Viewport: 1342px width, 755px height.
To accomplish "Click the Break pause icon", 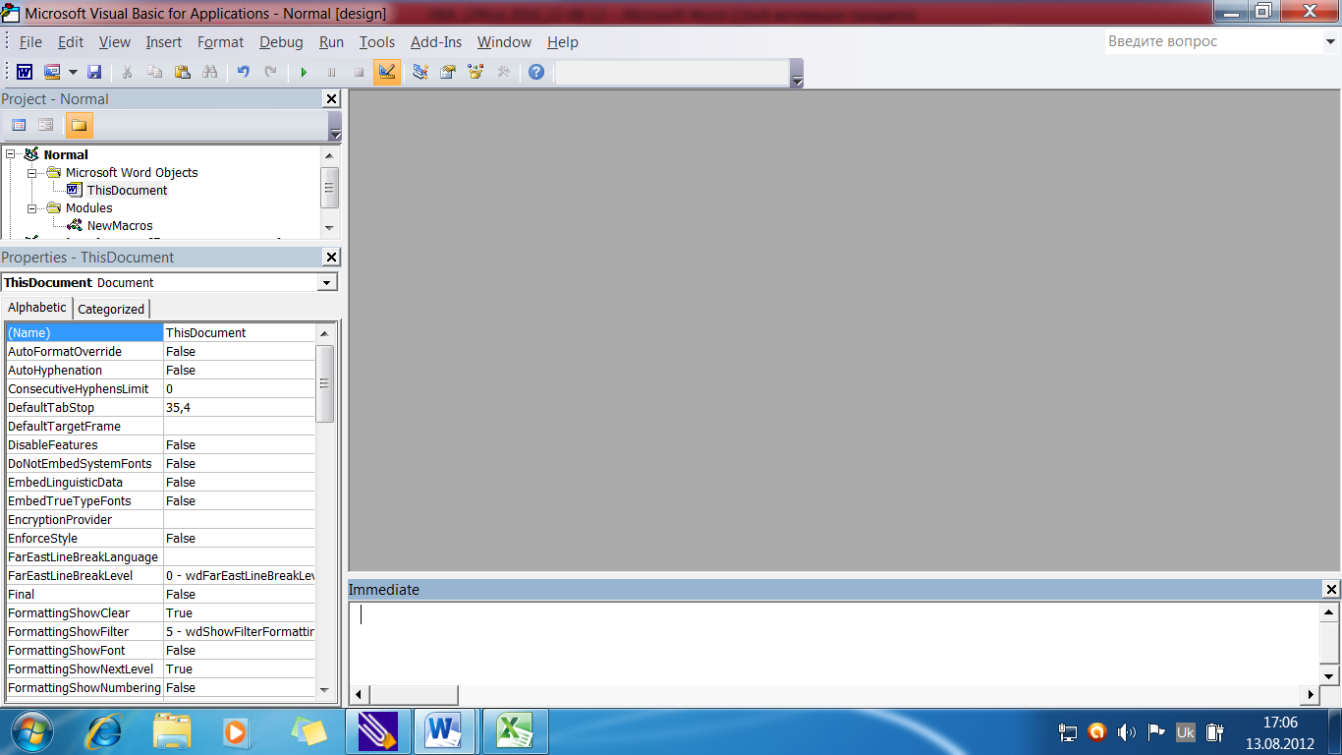I will click(331, 72).
